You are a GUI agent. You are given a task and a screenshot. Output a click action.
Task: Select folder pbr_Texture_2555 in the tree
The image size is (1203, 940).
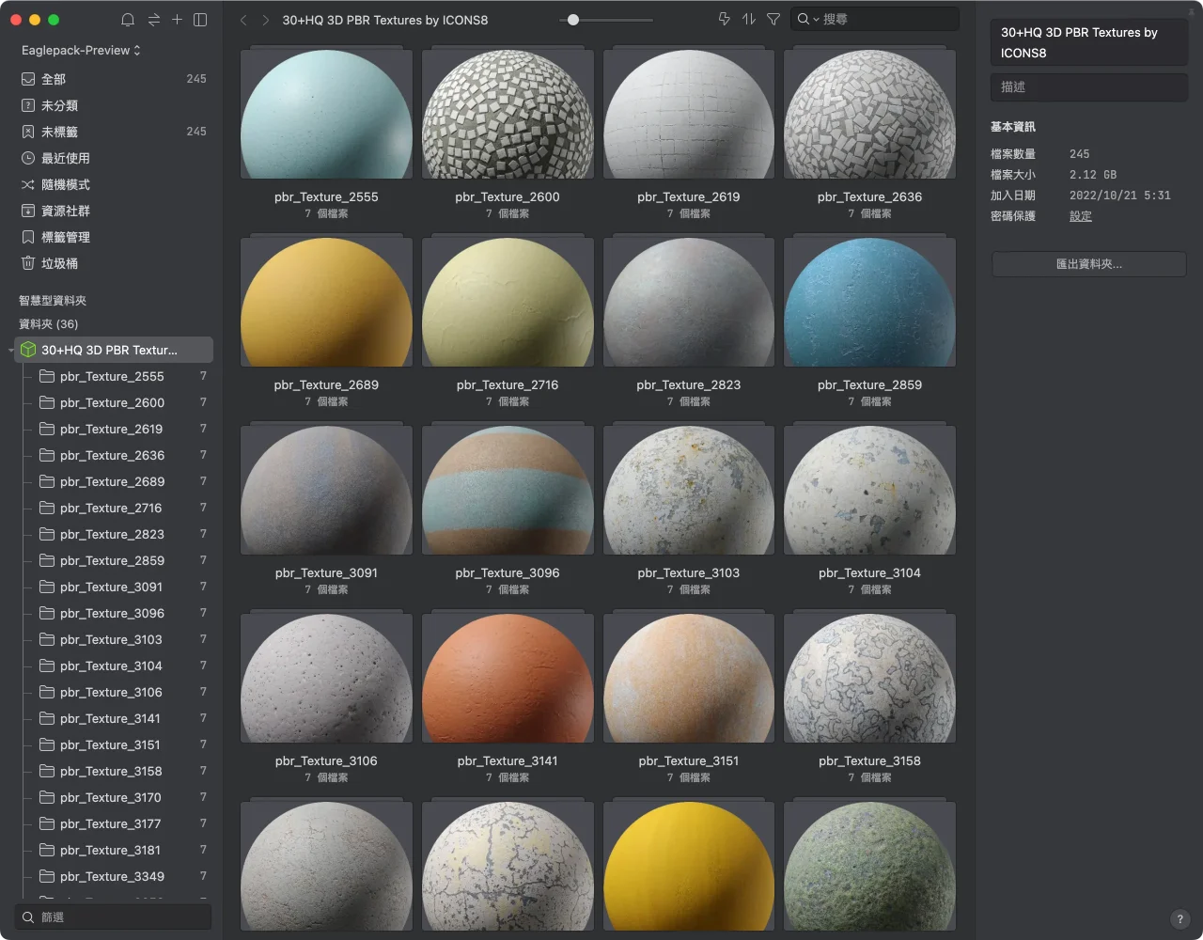pos(114,376)
